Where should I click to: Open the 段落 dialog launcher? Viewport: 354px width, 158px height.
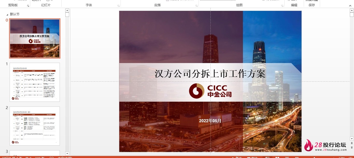[x=196, y=5]
